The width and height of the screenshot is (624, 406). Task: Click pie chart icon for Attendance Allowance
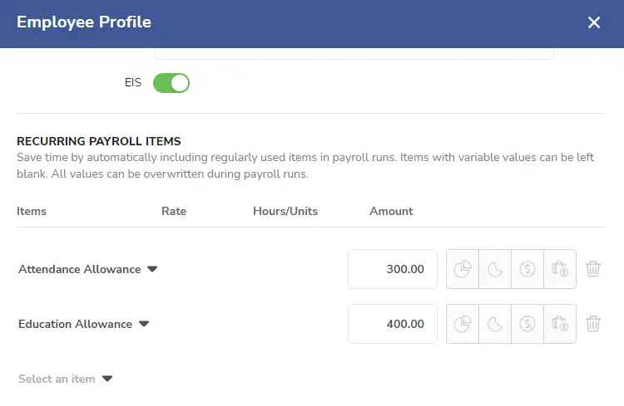click(x=463, y=269)
